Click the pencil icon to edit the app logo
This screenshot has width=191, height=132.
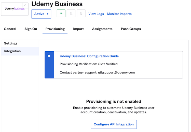click(x=25, y=5)
